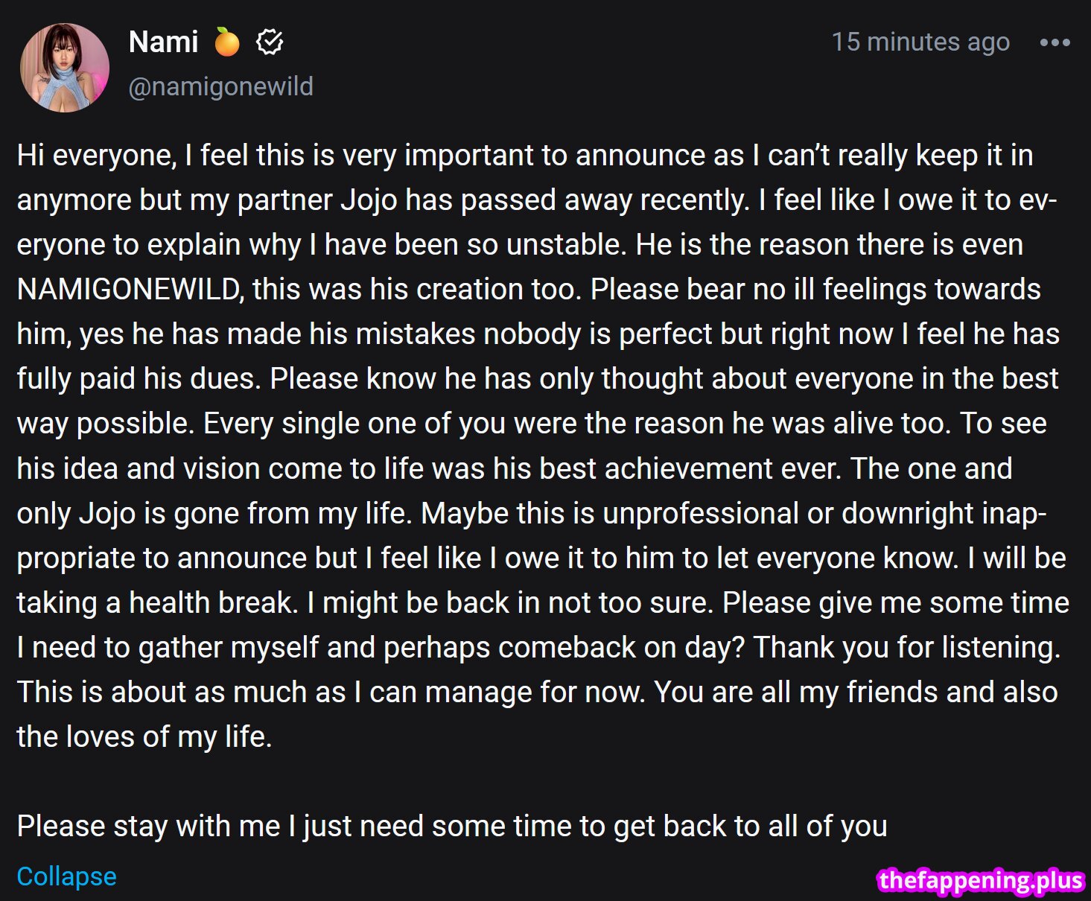Screen dimensions: 1091x901
Task: Click the "15 minutes ago" timestamp
Action: [x=920, y=42]
